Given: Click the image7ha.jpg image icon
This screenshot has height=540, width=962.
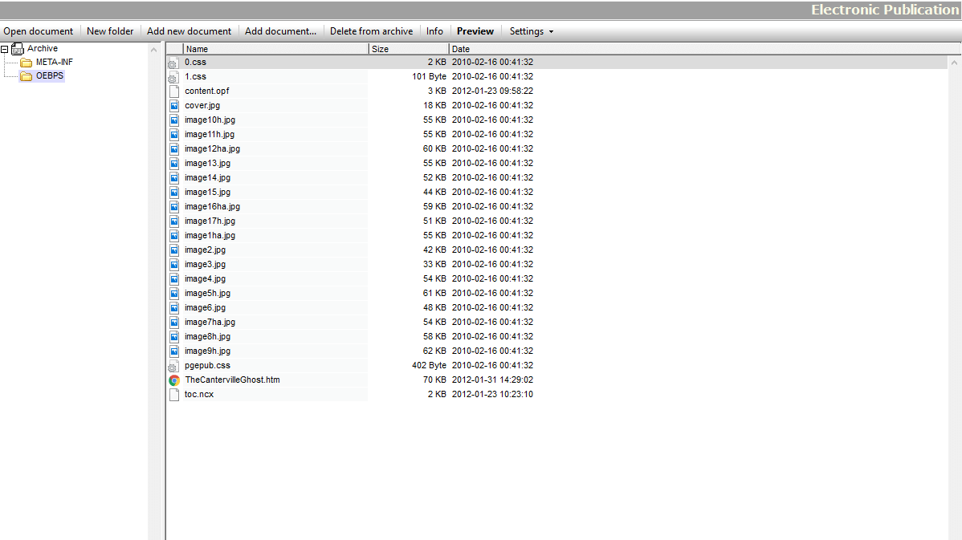Looking at the screenshot, I should tap(174, 323).
